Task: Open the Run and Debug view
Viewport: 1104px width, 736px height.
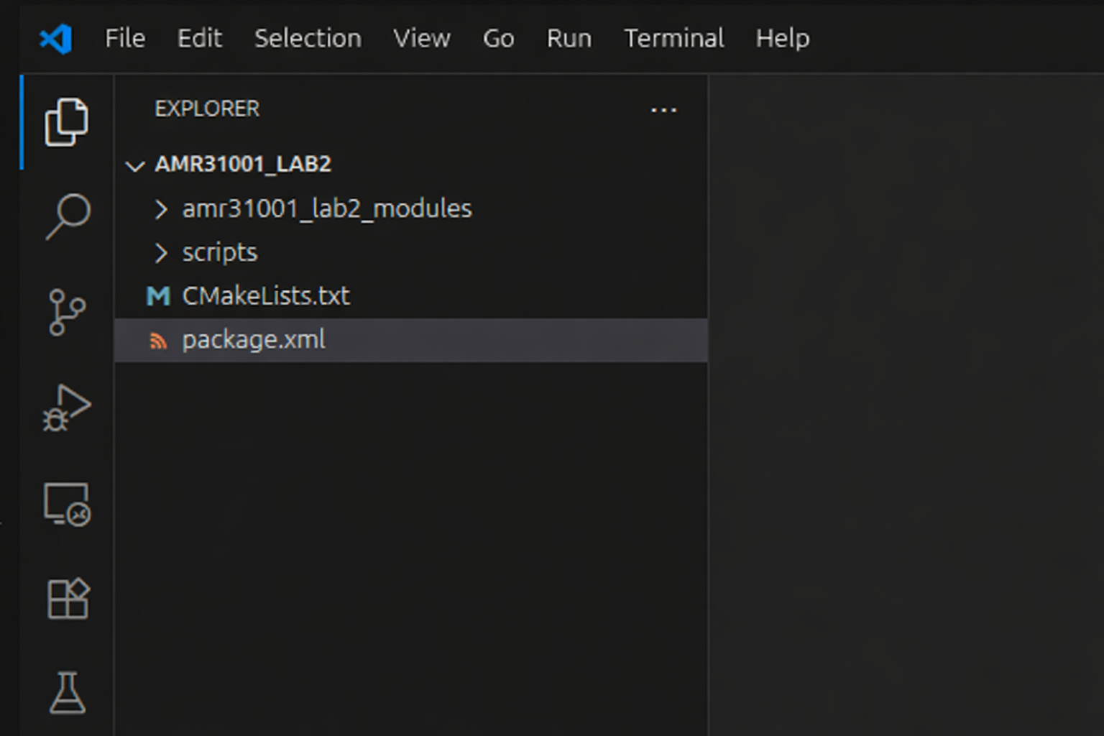Action: pos(67,408)
